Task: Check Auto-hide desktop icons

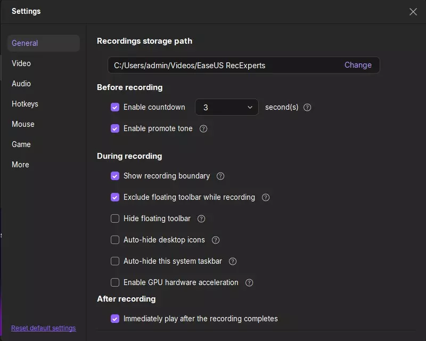Action: 115,240
